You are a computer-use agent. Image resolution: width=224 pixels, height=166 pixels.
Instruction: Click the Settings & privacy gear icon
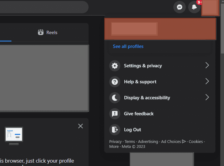pyautogui.click(x=115, y=66)
